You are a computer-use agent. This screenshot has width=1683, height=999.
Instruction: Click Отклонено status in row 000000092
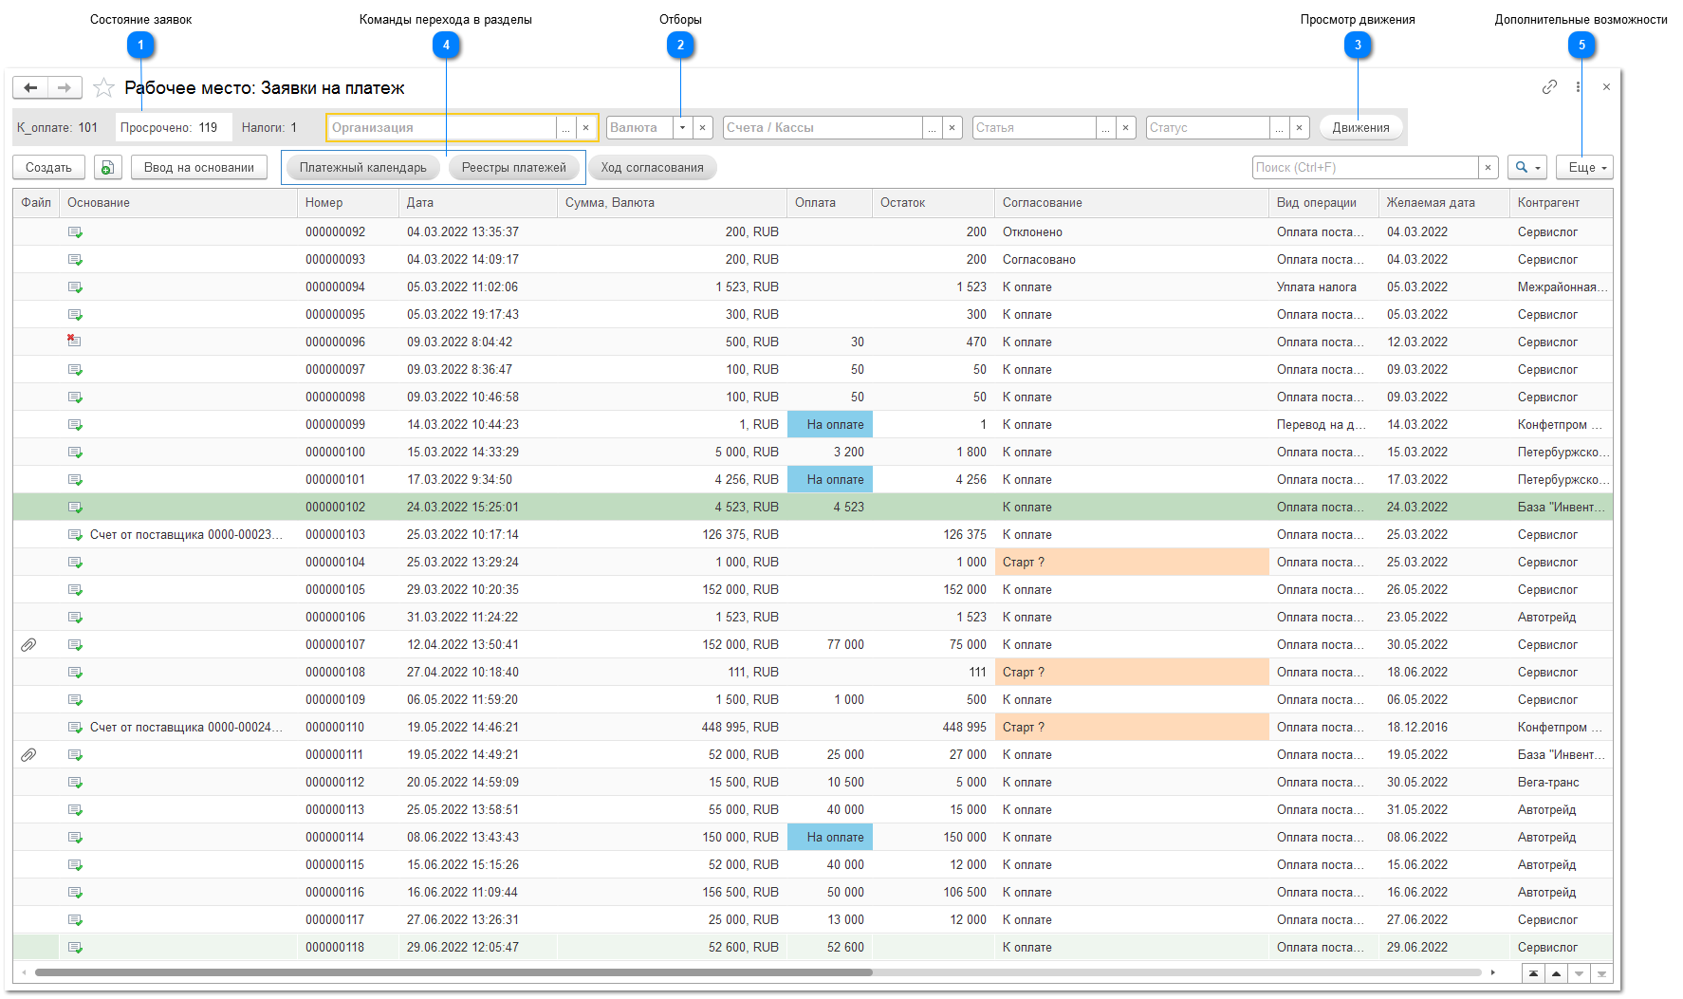coord(1032,232)
